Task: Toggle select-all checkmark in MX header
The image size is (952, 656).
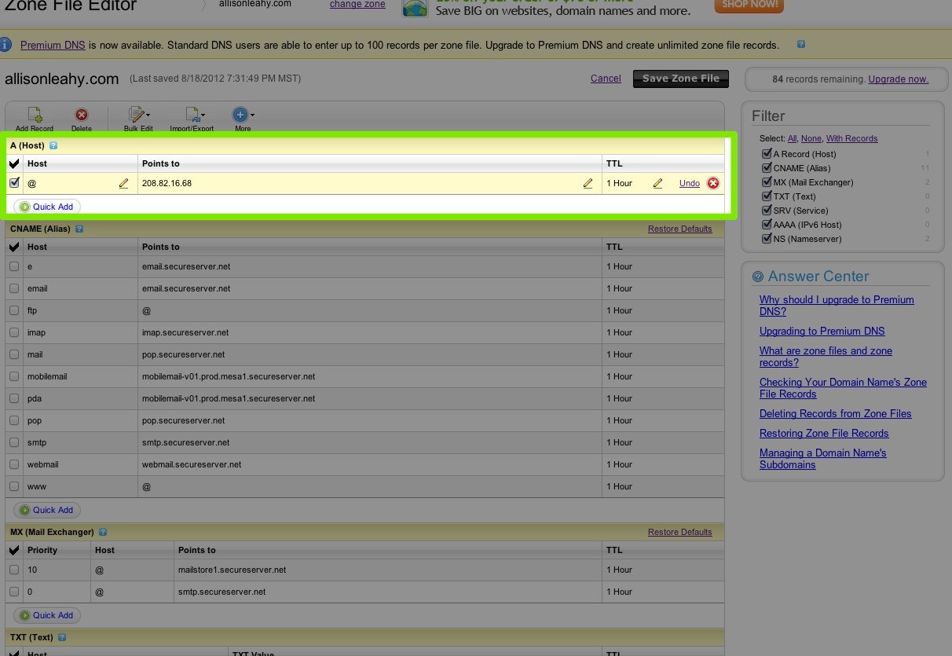Action: (14, 550)
